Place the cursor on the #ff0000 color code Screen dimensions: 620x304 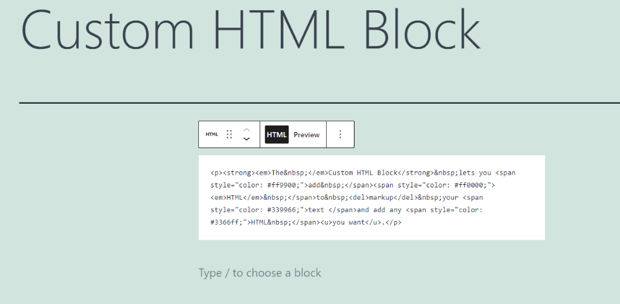[x=469, y=185]
